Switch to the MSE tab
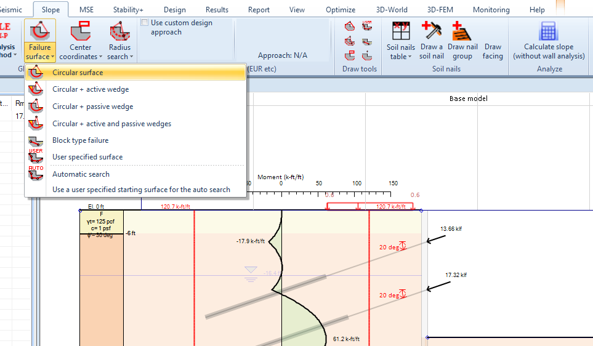593x346 pixels. pyautogui.click(x=86, y=9)
